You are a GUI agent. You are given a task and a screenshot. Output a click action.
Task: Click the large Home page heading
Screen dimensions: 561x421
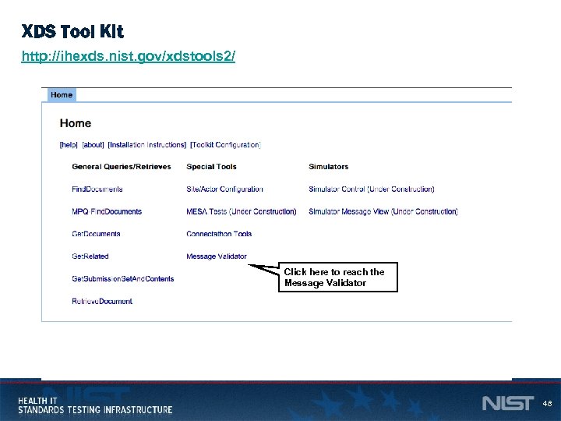tap(76, 123)
